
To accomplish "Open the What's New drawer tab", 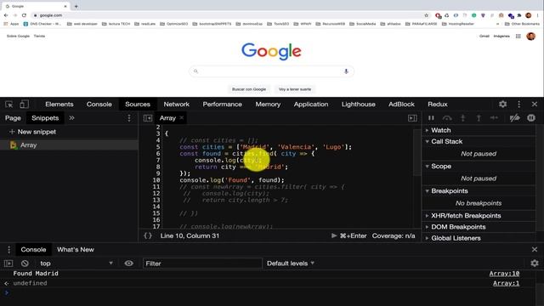I will (76, 249).
